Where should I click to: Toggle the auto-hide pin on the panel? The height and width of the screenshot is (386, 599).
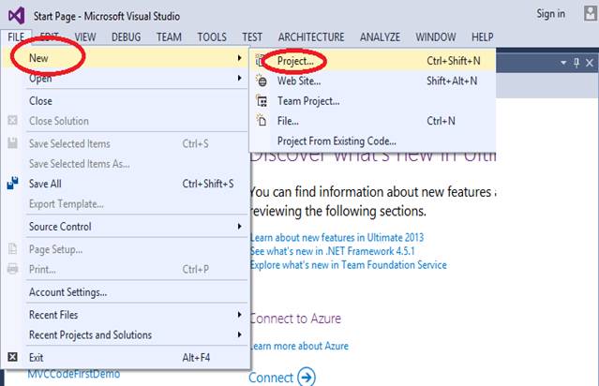point(577,62)
